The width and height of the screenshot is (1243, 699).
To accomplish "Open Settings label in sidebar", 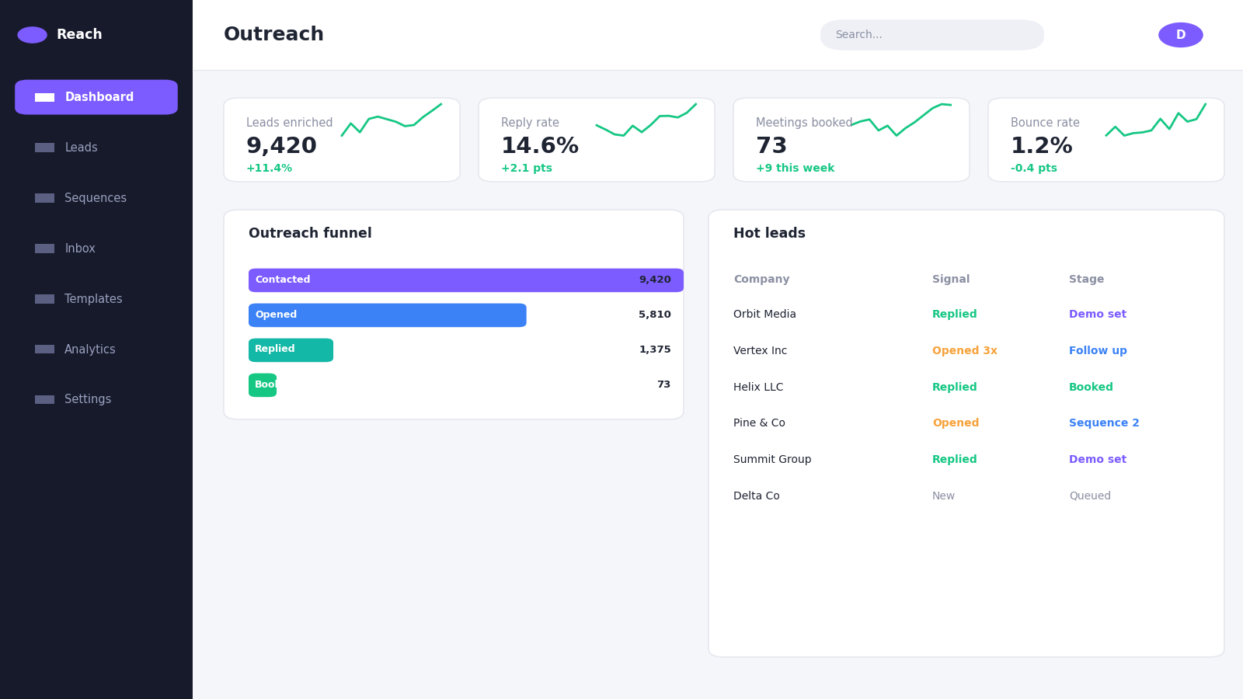I will pyautogui.click(x=88, y=399).
